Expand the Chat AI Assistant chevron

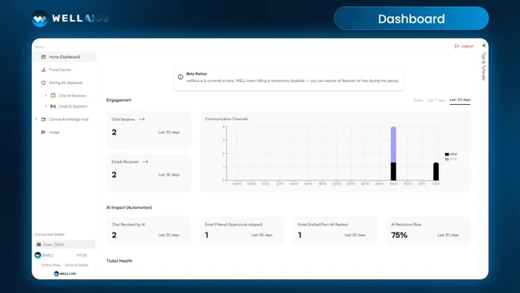(46, 96)
